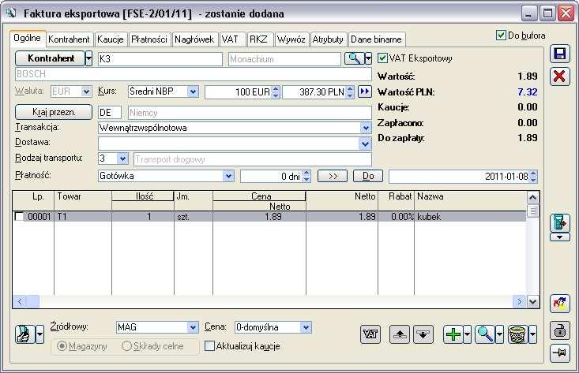Switch to the Kontrahent tab
The image size is (579, 373).
click(x=69, y=39)
